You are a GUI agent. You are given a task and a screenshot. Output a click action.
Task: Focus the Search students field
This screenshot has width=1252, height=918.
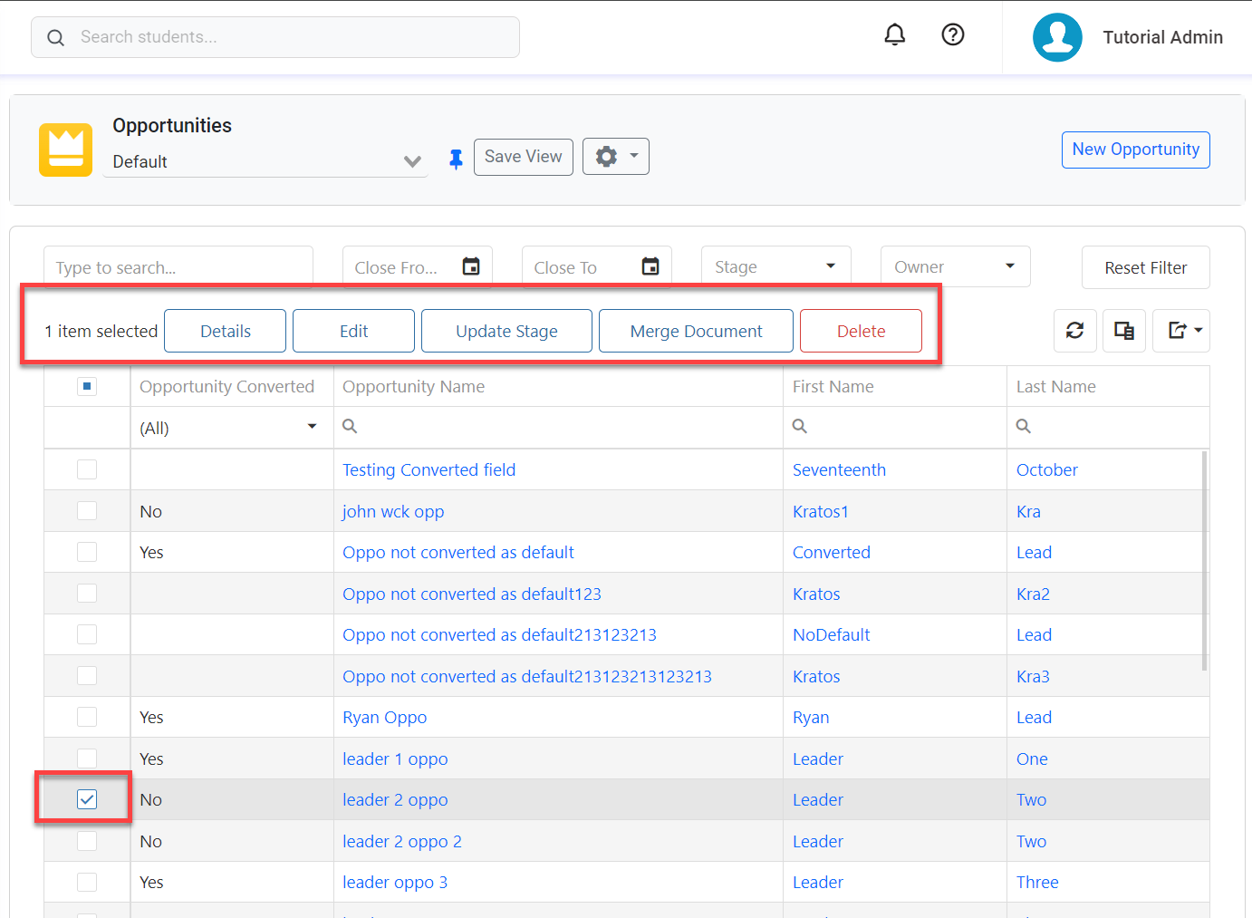point(275,37)
